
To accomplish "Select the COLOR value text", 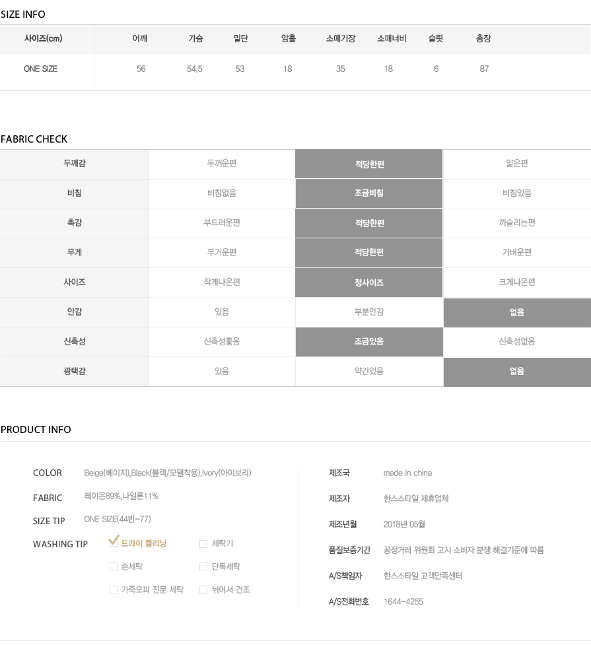I will tap(168, 473).
